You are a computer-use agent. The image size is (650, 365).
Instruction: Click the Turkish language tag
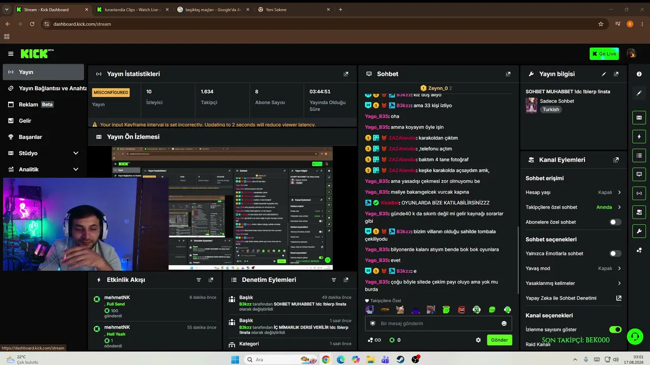coord(550,109)
